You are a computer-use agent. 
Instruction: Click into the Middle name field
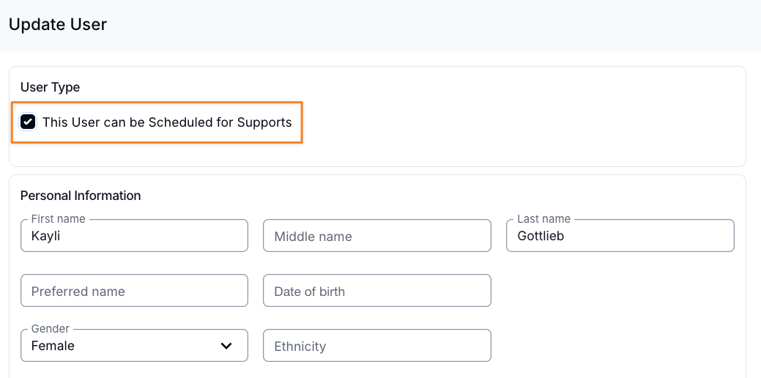(x=376, y=237)
